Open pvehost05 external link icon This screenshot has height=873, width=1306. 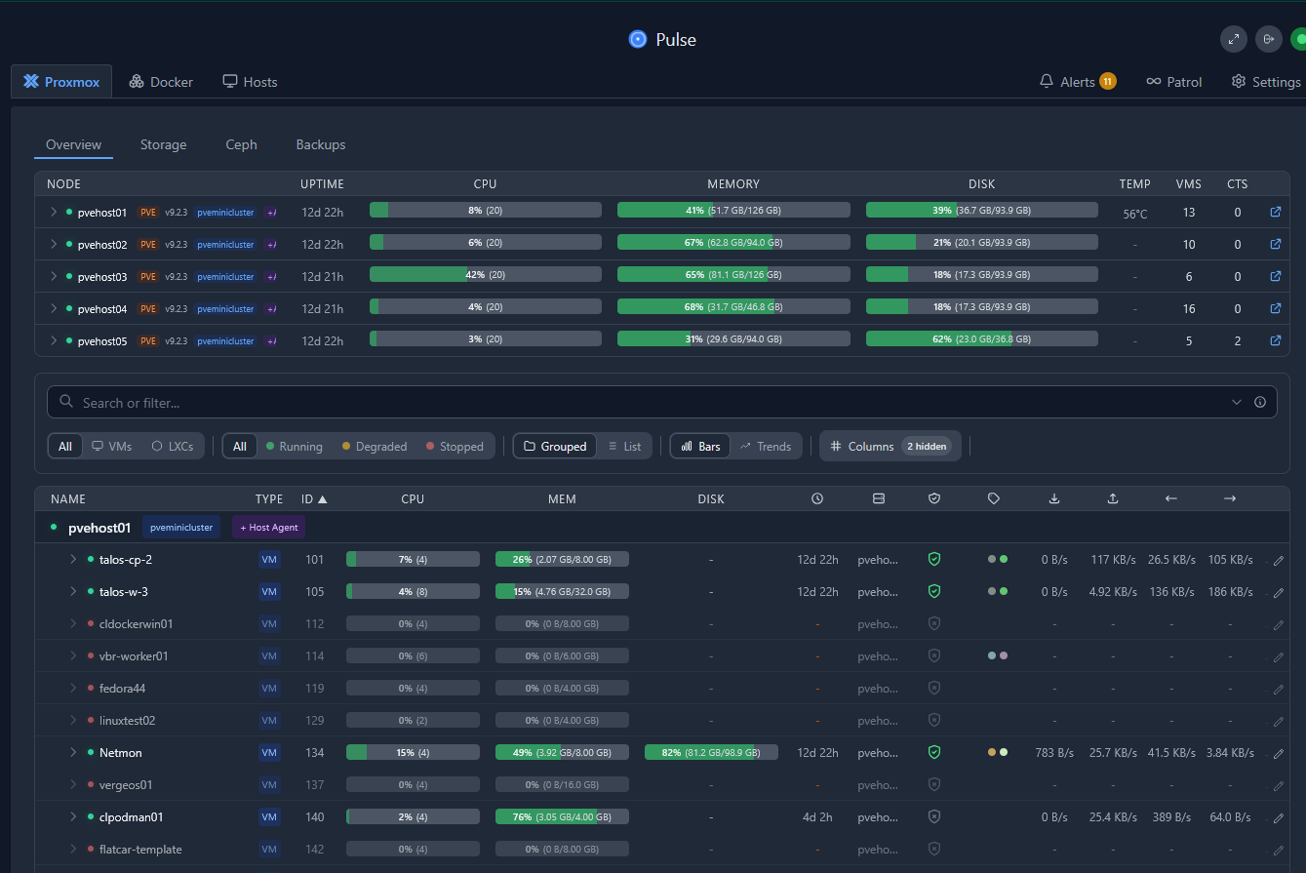(x=1275, y=340)
